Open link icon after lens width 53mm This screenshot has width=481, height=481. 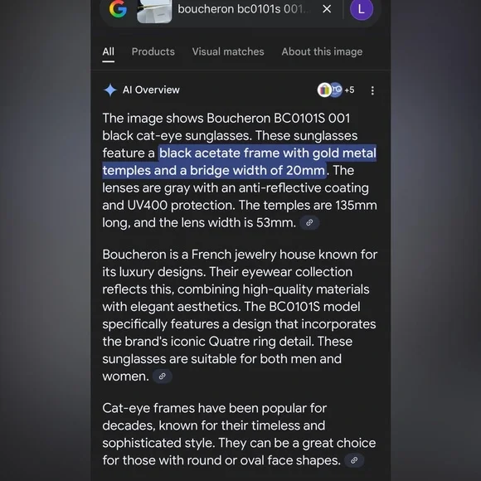click(x=309, y=223)
